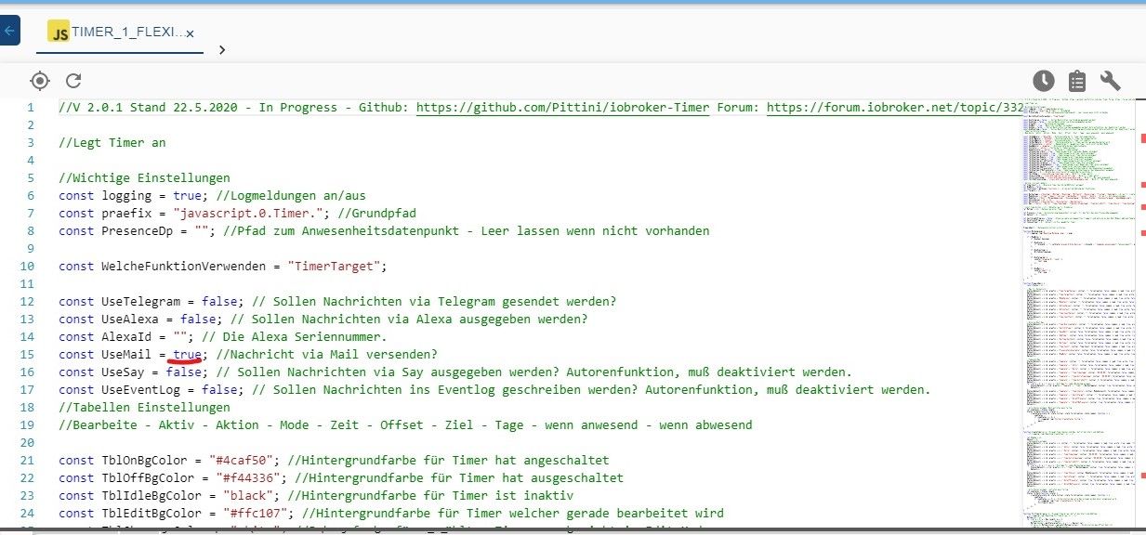Click the //Grundpfad comment
Screen dimensions: 1146x535
pyautogui.click(x=376, y=214)
